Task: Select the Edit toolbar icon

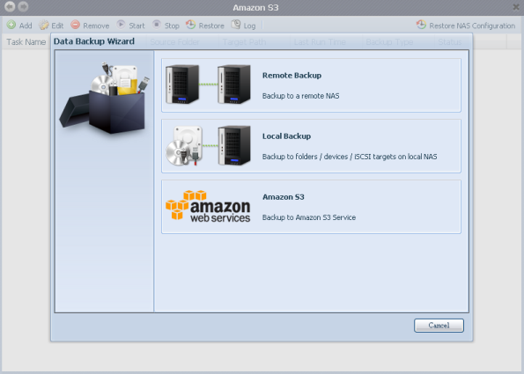Action: click(43, 25)
